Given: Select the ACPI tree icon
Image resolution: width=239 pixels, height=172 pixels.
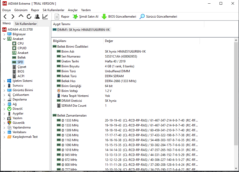Looking at the screenshot, I should 14,76.
